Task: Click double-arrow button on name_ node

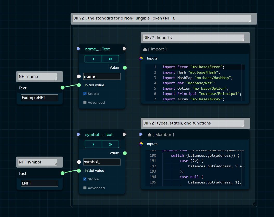Action: pos(110,59)
